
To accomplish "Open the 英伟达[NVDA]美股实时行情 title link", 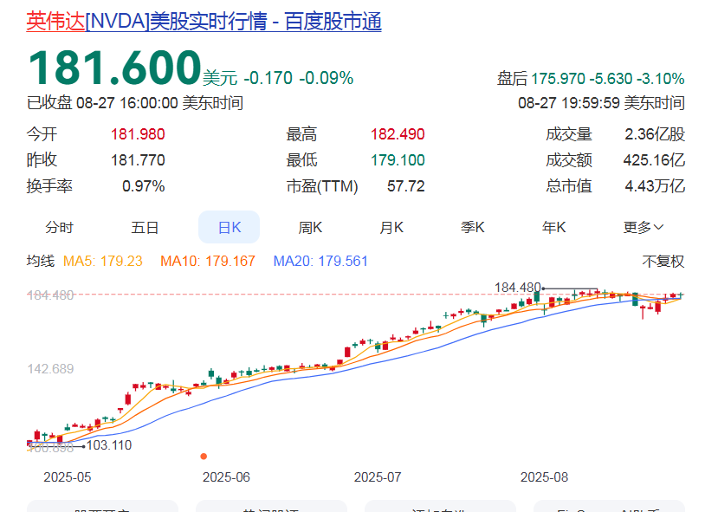I will pyautogui.click(x=204, y=22).
